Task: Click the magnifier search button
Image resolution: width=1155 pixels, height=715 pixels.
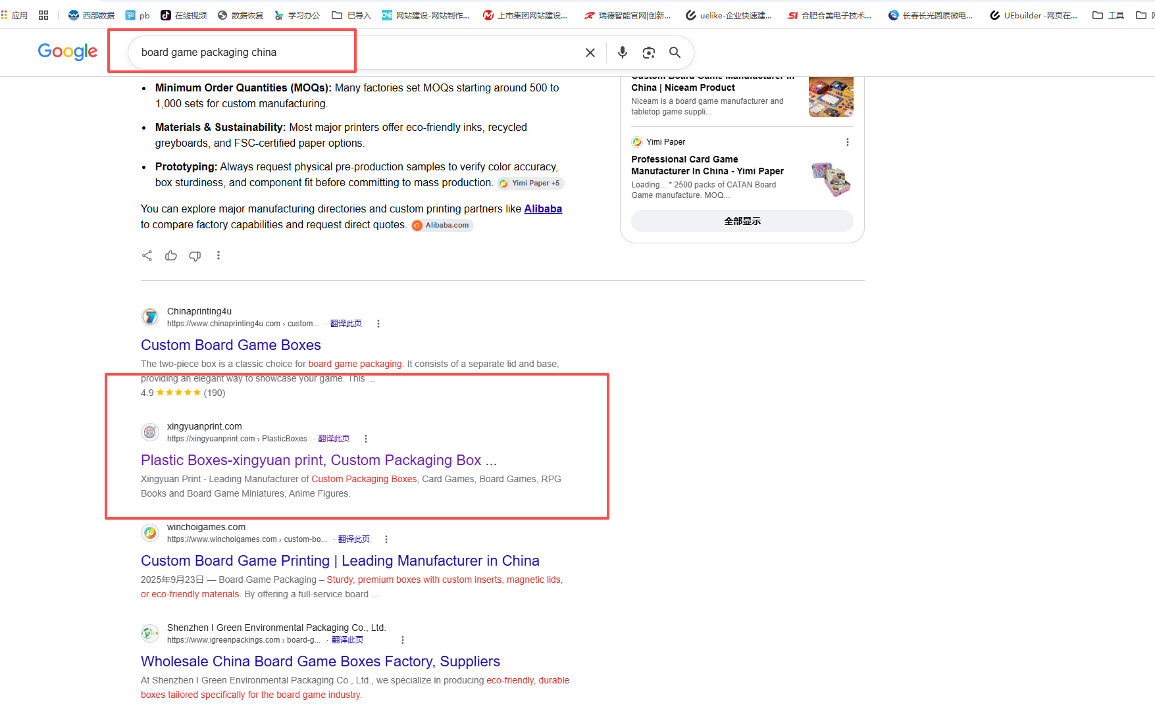Action: click(675, 53)
